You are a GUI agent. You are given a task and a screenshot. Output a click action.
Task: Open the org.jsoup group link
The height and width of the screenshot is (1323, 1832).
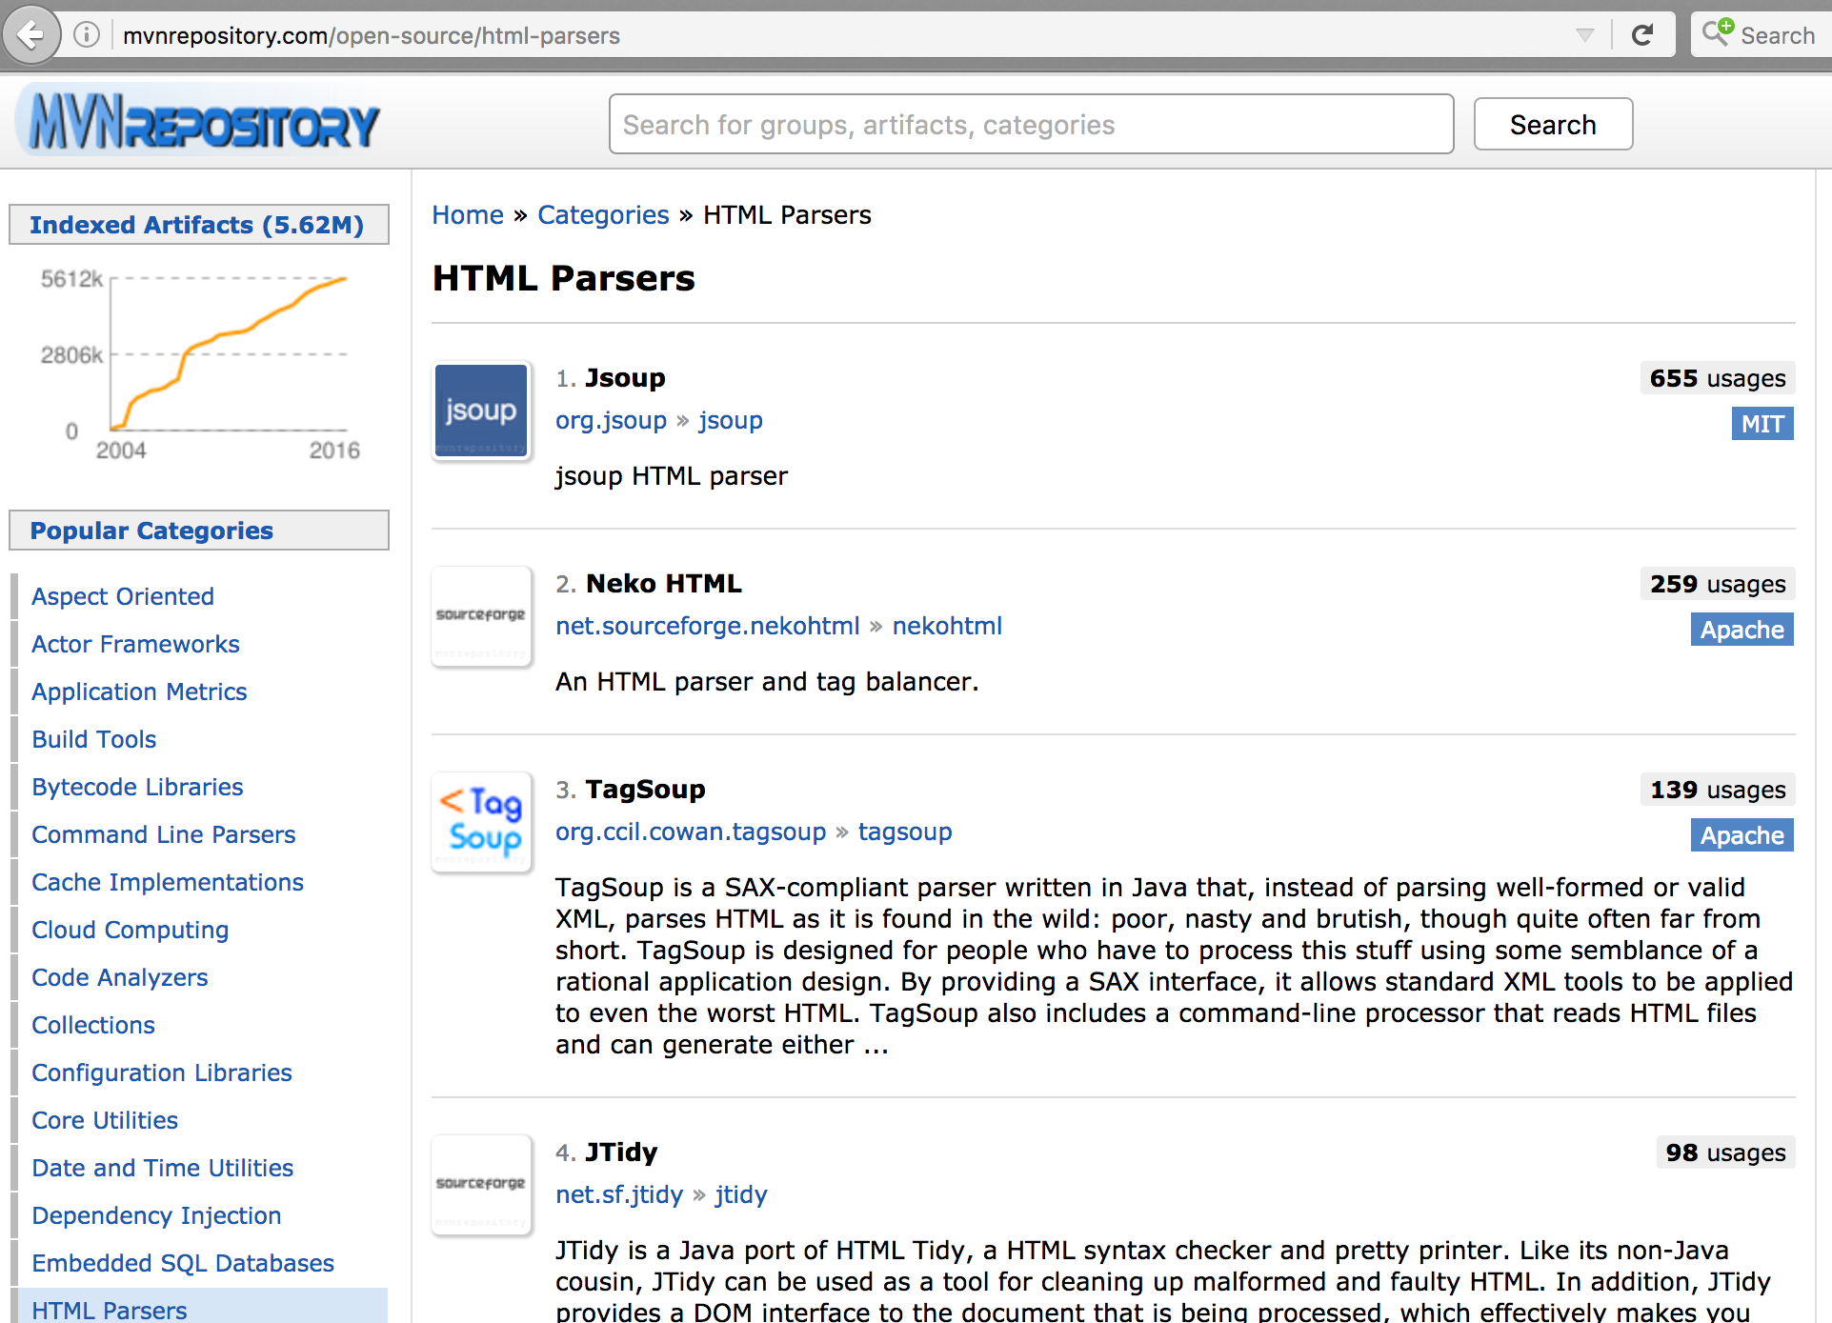(x=611, y=420)
